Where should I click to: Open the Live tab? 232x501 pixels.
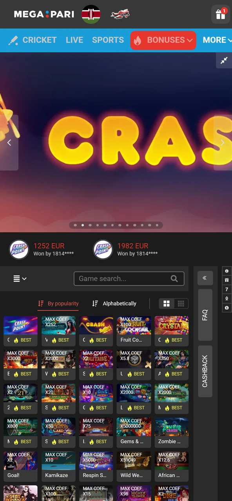74,40
